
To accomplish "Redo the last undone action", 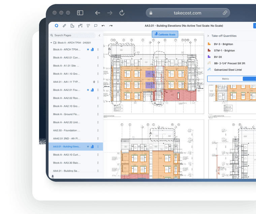I will tap(111, 26).
